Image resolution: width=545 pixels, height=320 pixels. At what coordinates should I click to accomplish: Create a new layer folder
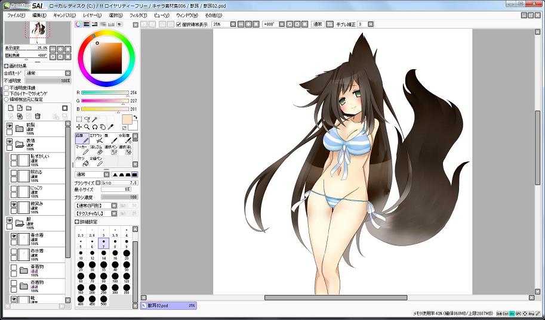pos(29,108)
